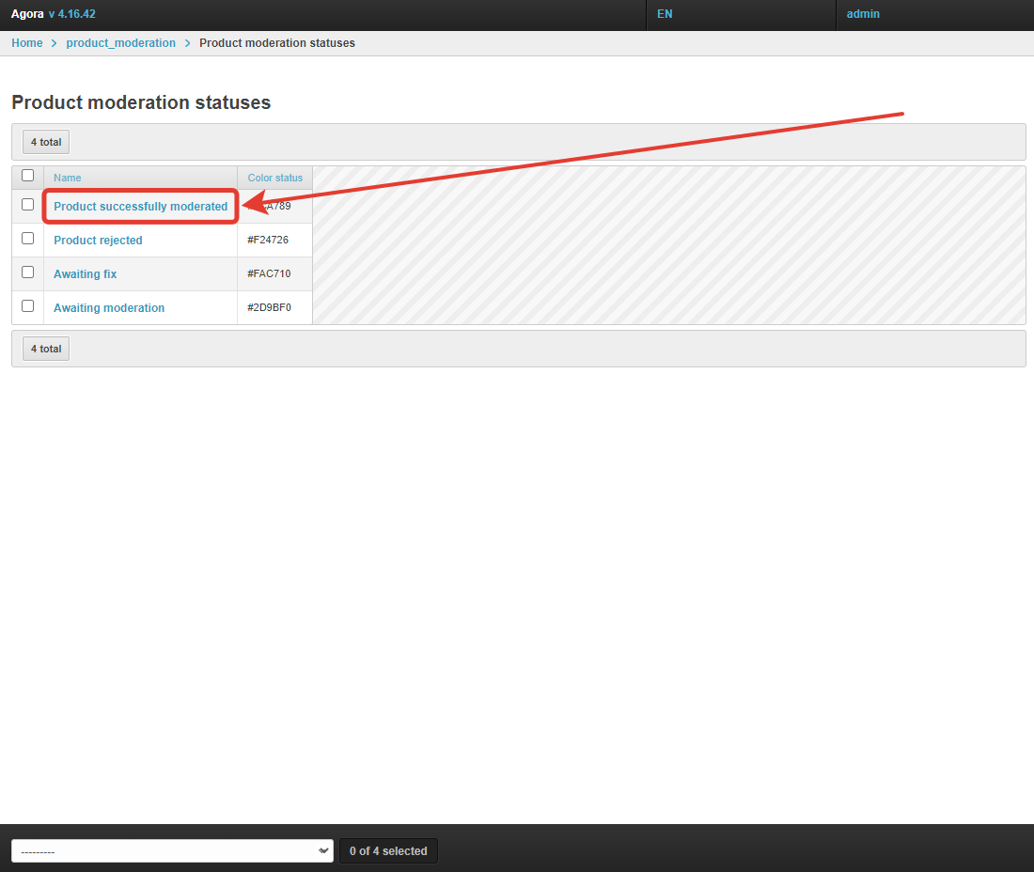The height and width of the screenshot is (872, 1034).
Task: Click the #F24726 color status cell
Action: pos(268,241)
